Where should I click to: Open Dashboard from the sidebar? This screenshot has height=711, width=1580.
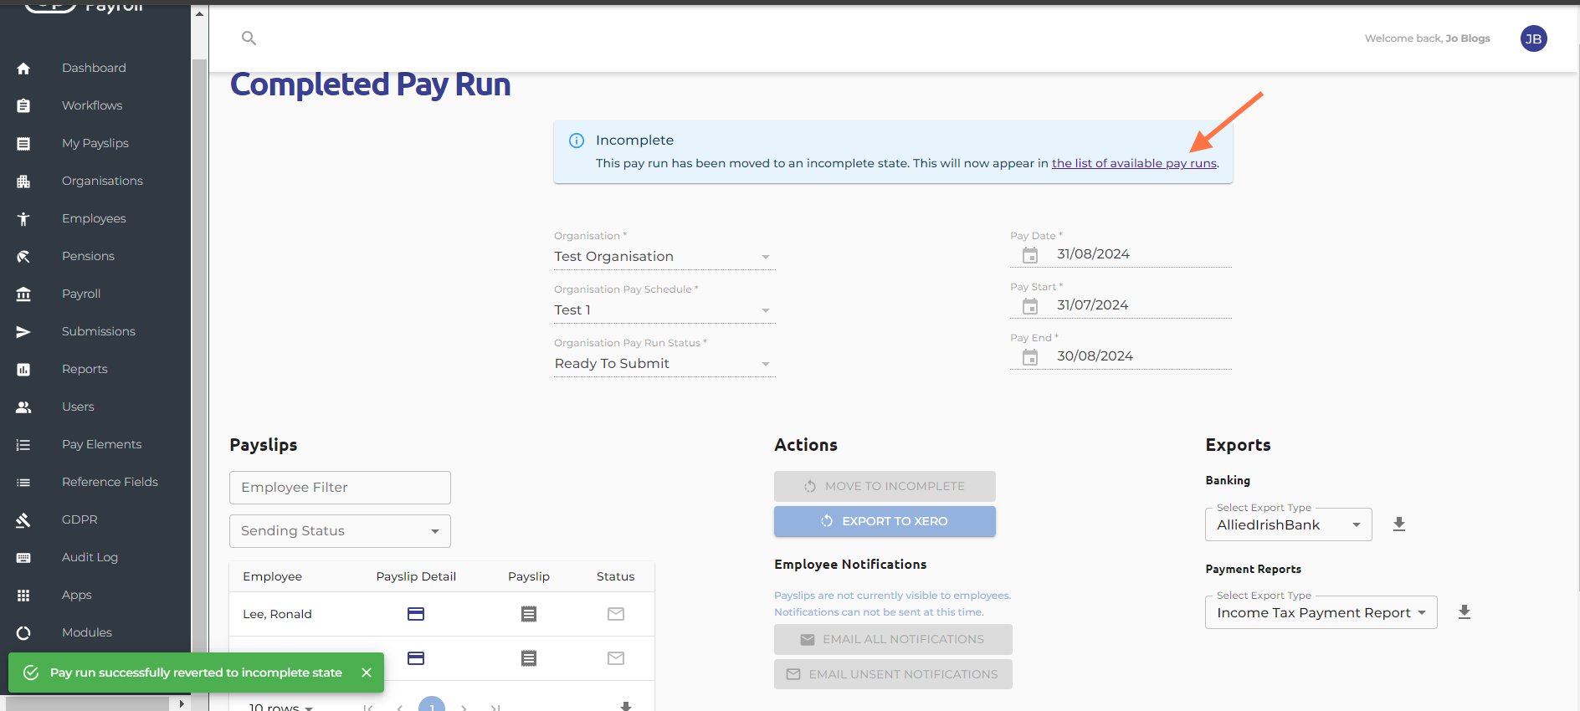[x=94, y=68]
